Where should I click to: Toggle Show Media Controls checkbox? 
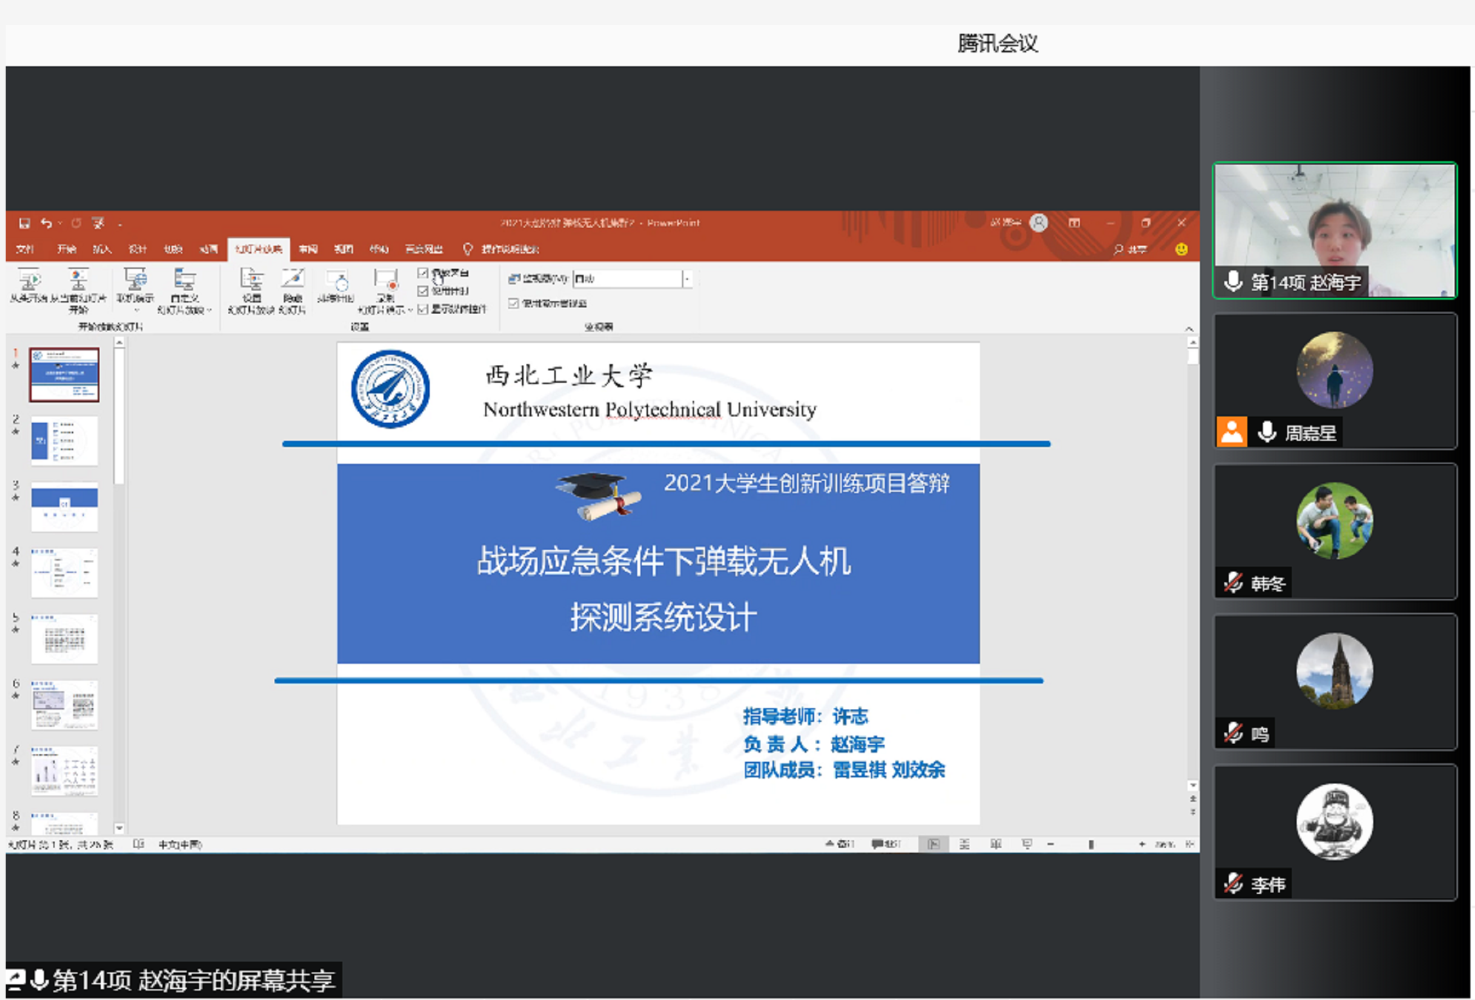tap(423, 309)
